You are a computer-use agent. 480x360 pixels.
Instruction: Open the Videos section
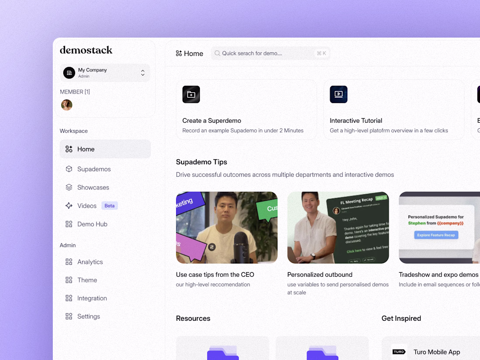coord(87,206)
